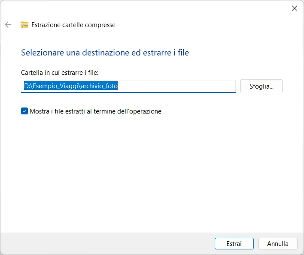Click the text 'Mostra i file estratti al termine dell'operazione'

[x=95, y=111]
